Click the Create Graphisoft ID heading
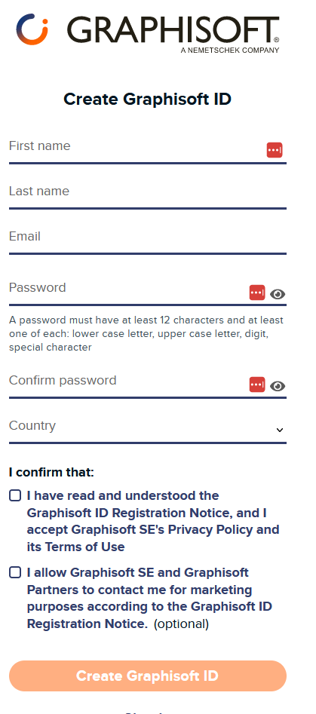The height and width of the screenshot is (714, 316). coord(148,99)
